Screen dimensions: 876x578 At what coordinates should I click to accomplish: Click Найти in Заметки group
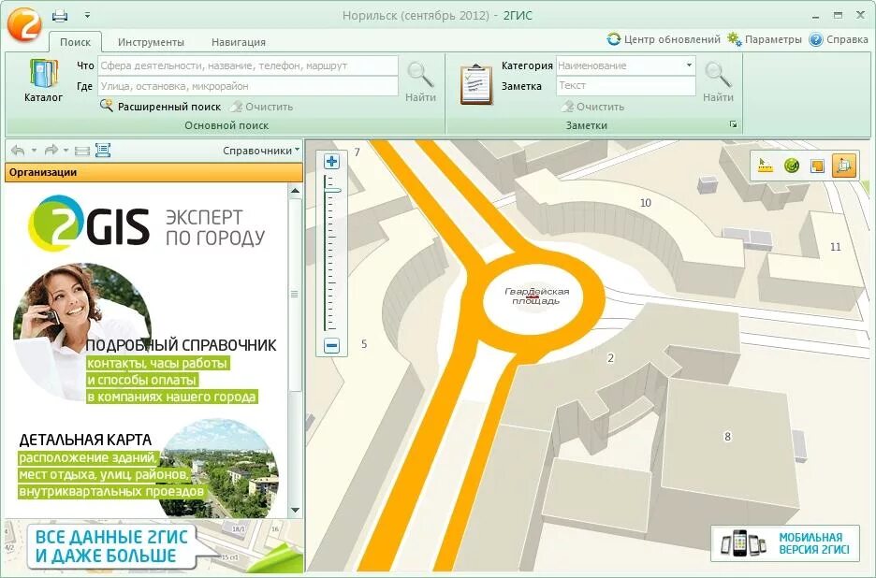pyautogui.click(x=718, y=82)
